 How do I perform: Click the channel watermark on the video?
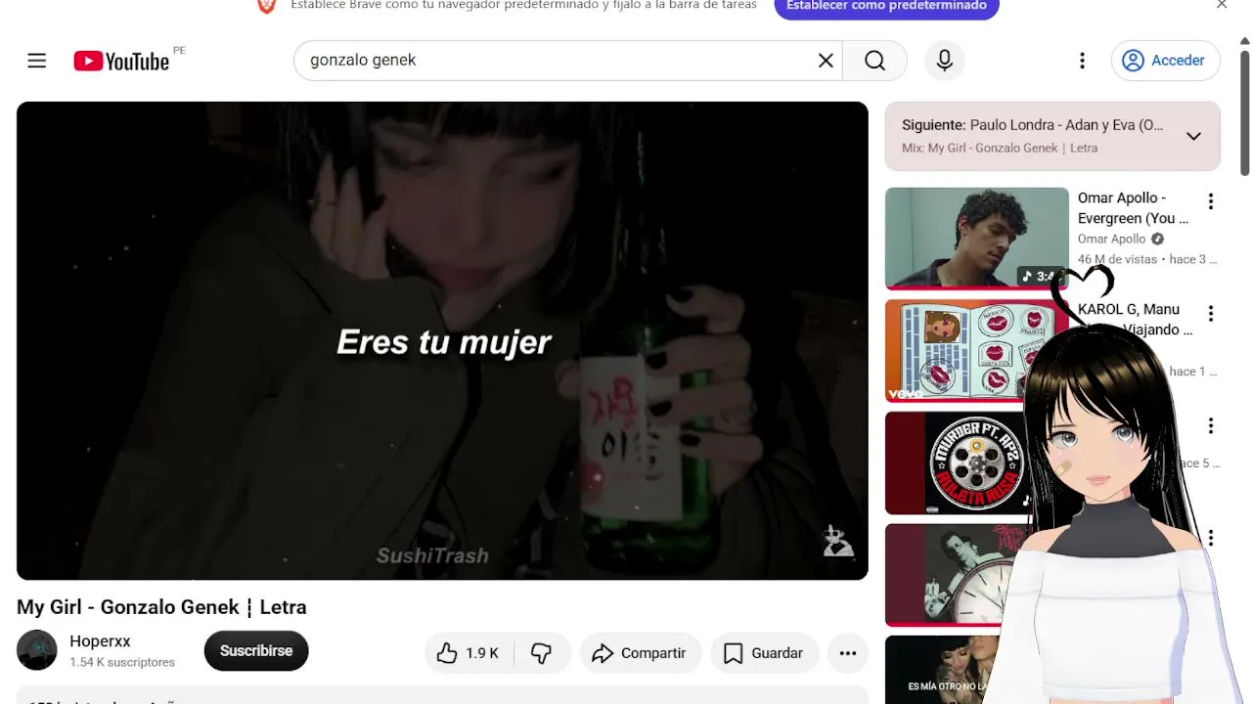(x=838, y=541)
